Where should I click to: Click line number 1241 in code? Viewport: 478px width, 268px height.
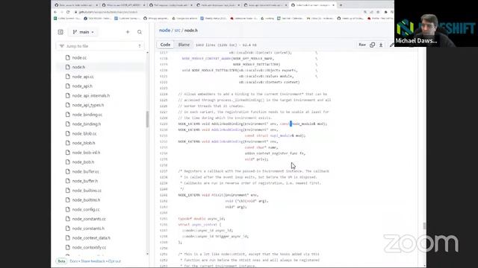click(164, 195)
